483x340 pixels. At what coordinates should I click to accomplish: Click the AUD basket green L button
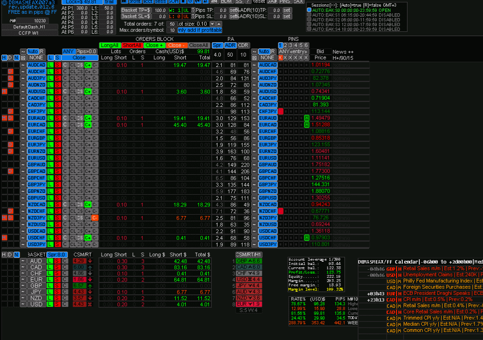tap(50, 261)
